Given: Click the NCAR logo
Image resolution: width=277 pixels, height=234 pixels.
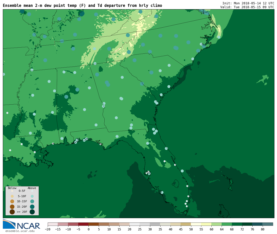Looking at the screenshot, I should pyautogui.click(x=21, y=224).
